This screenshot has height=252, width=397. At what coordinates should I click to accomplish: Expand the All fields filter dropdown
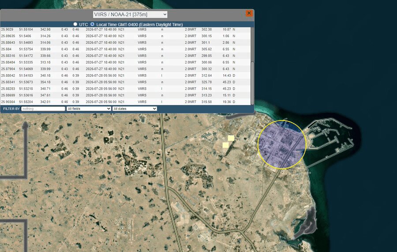point(89,109)
